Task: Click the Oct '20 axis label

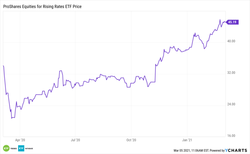Action: 132,140
